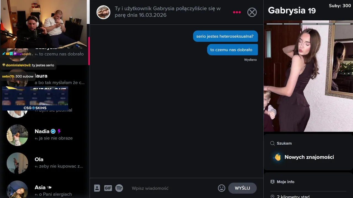Click Nadia's profile picture

click(17, 135)
